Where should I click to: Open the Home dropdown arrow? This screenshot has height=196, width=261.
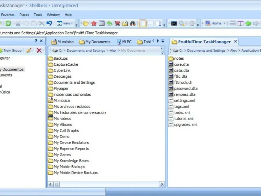coord(224,23)
